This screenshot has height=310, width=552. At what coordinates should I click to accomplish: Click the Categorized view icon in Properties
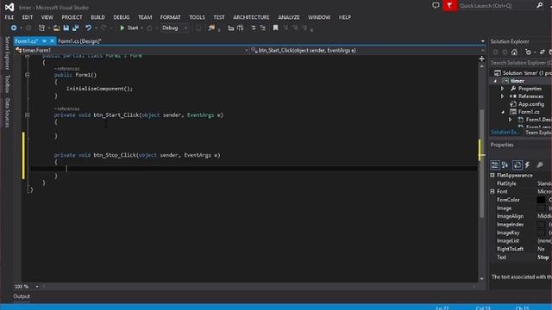[494, 164]
